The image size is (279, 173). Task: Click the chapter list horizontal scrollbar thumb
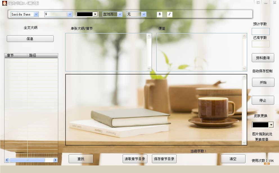(x=27, y=160)
